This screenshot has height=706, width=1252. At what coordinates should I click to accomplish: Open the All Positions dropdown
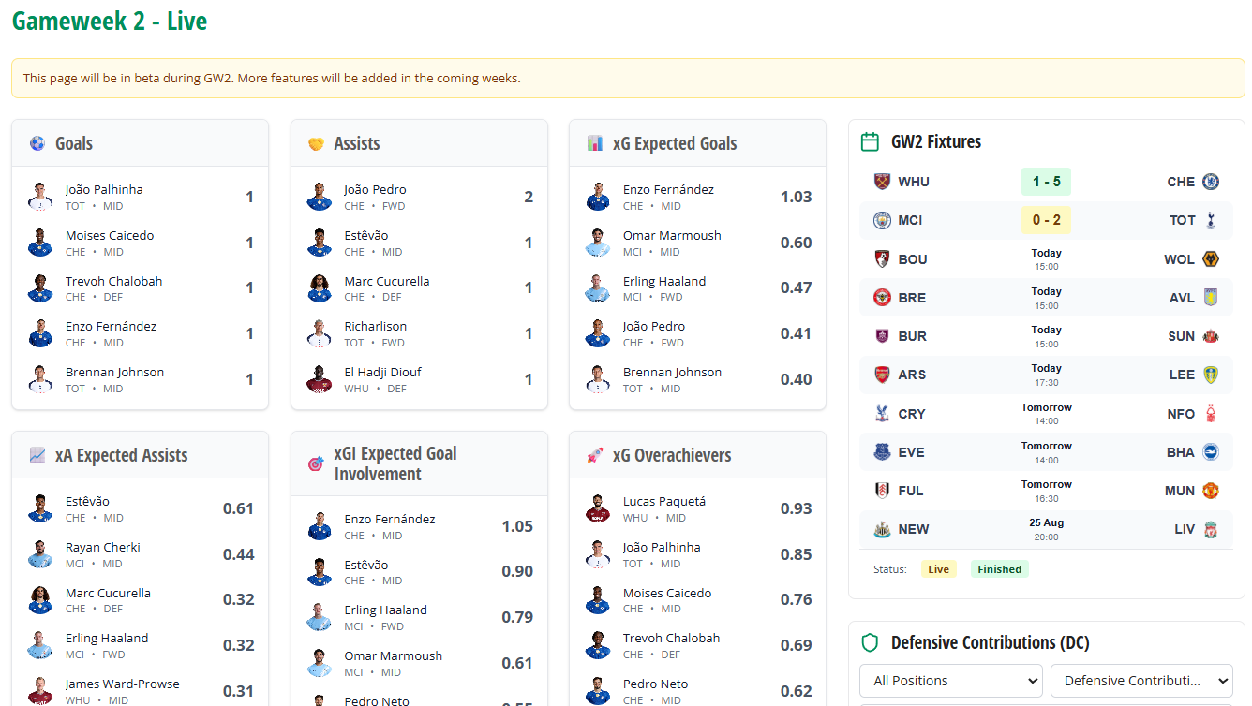[x=950, y=681]
